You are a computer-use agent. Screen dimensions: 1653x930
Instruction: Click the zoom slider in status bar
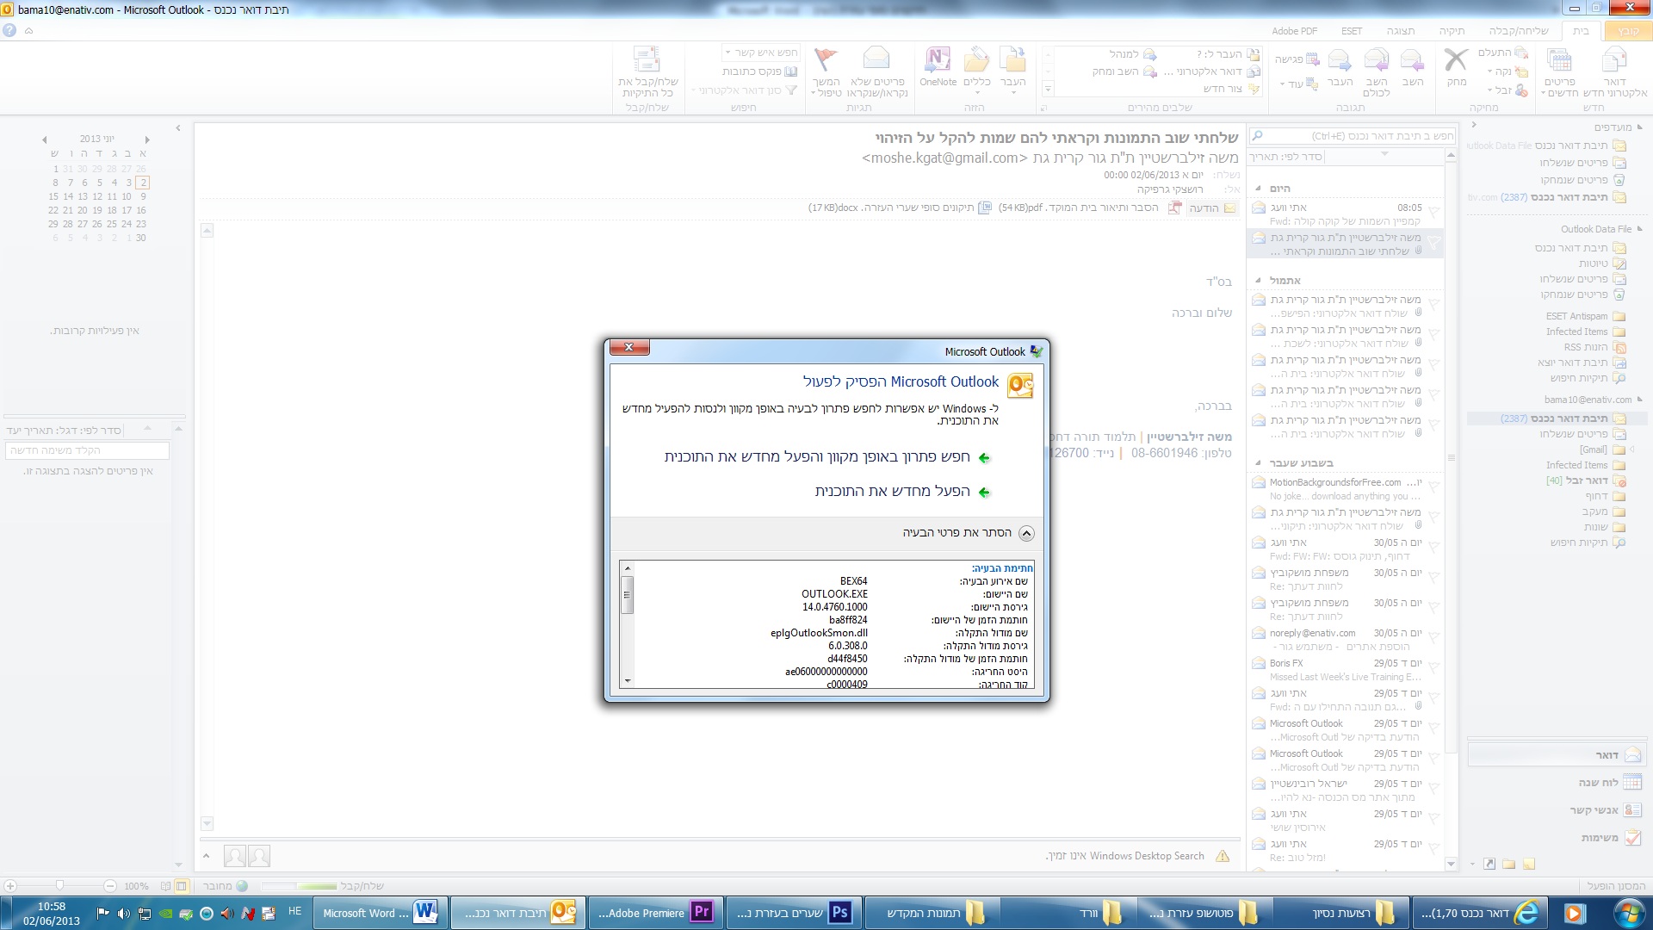59,886
